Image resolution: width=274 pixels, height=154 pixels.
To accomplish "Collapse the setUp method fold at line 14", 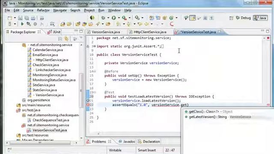I will click(x=95, y=71).
